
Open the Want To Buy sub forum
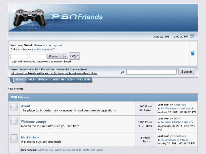pos(45,150)
